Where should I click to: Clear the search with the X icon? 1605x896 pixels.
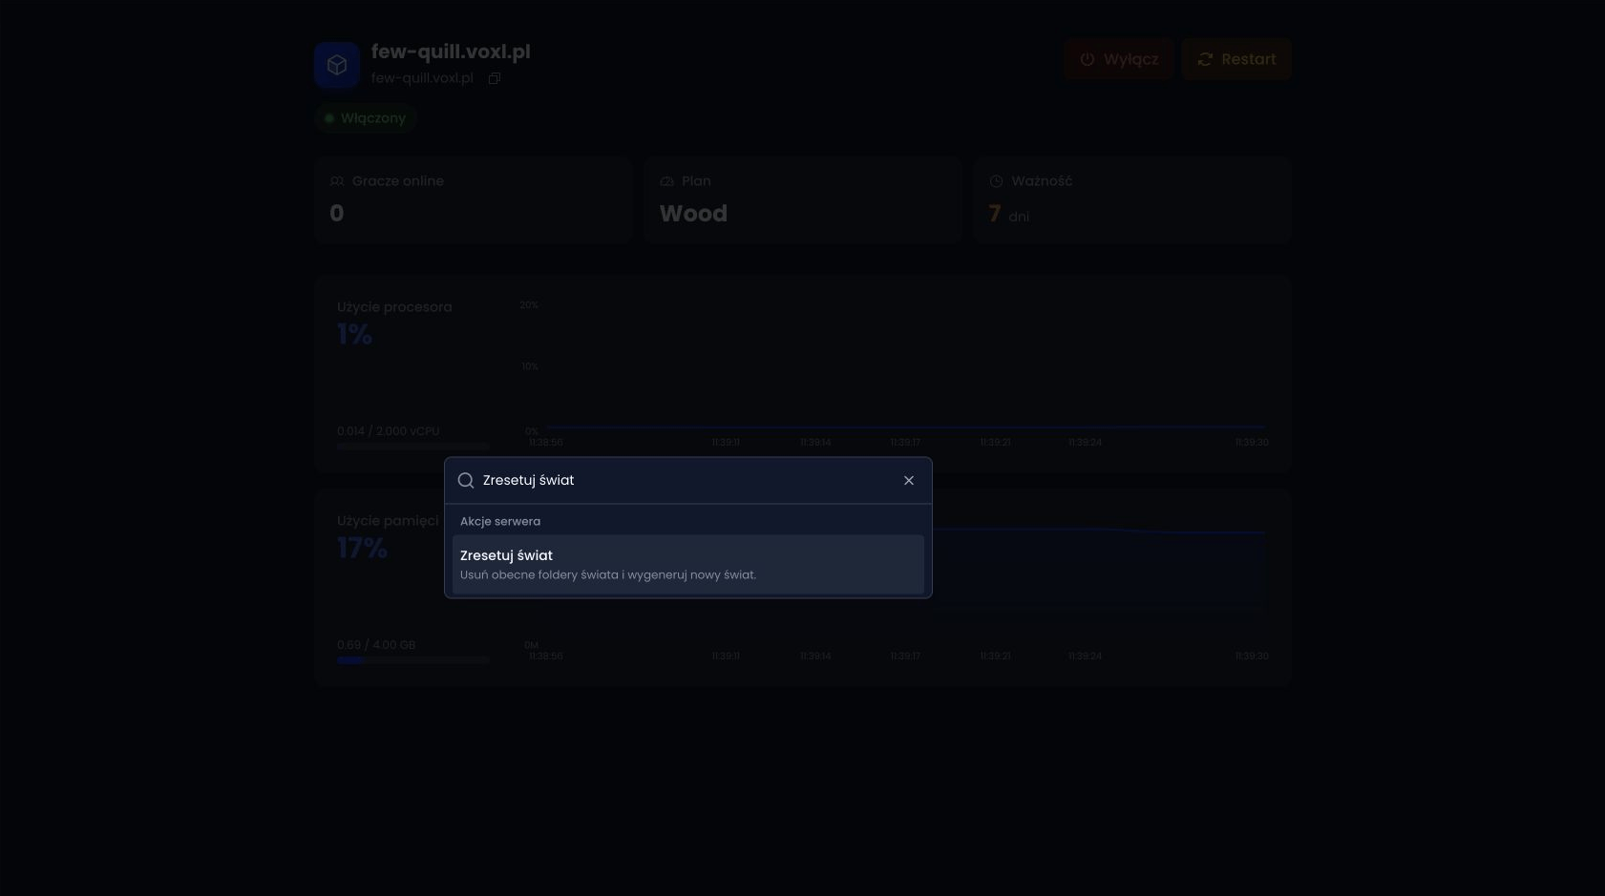pyautogui.click(x=909, y=481)
